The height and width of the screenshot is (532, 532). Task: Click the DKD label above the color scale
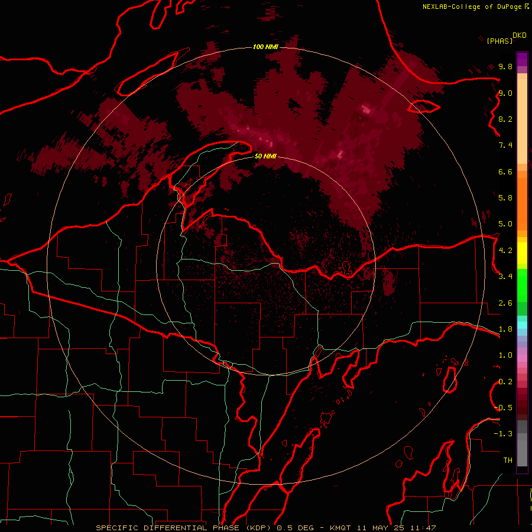520,35
